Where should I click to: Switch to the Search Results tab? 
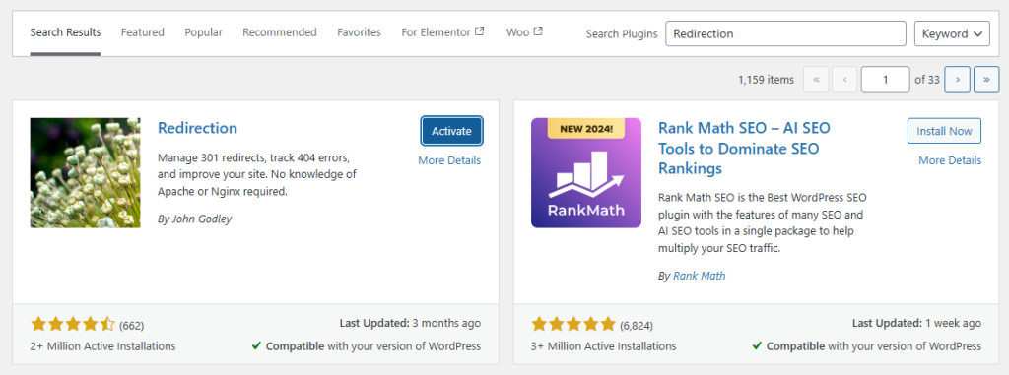tap(65, 32)
